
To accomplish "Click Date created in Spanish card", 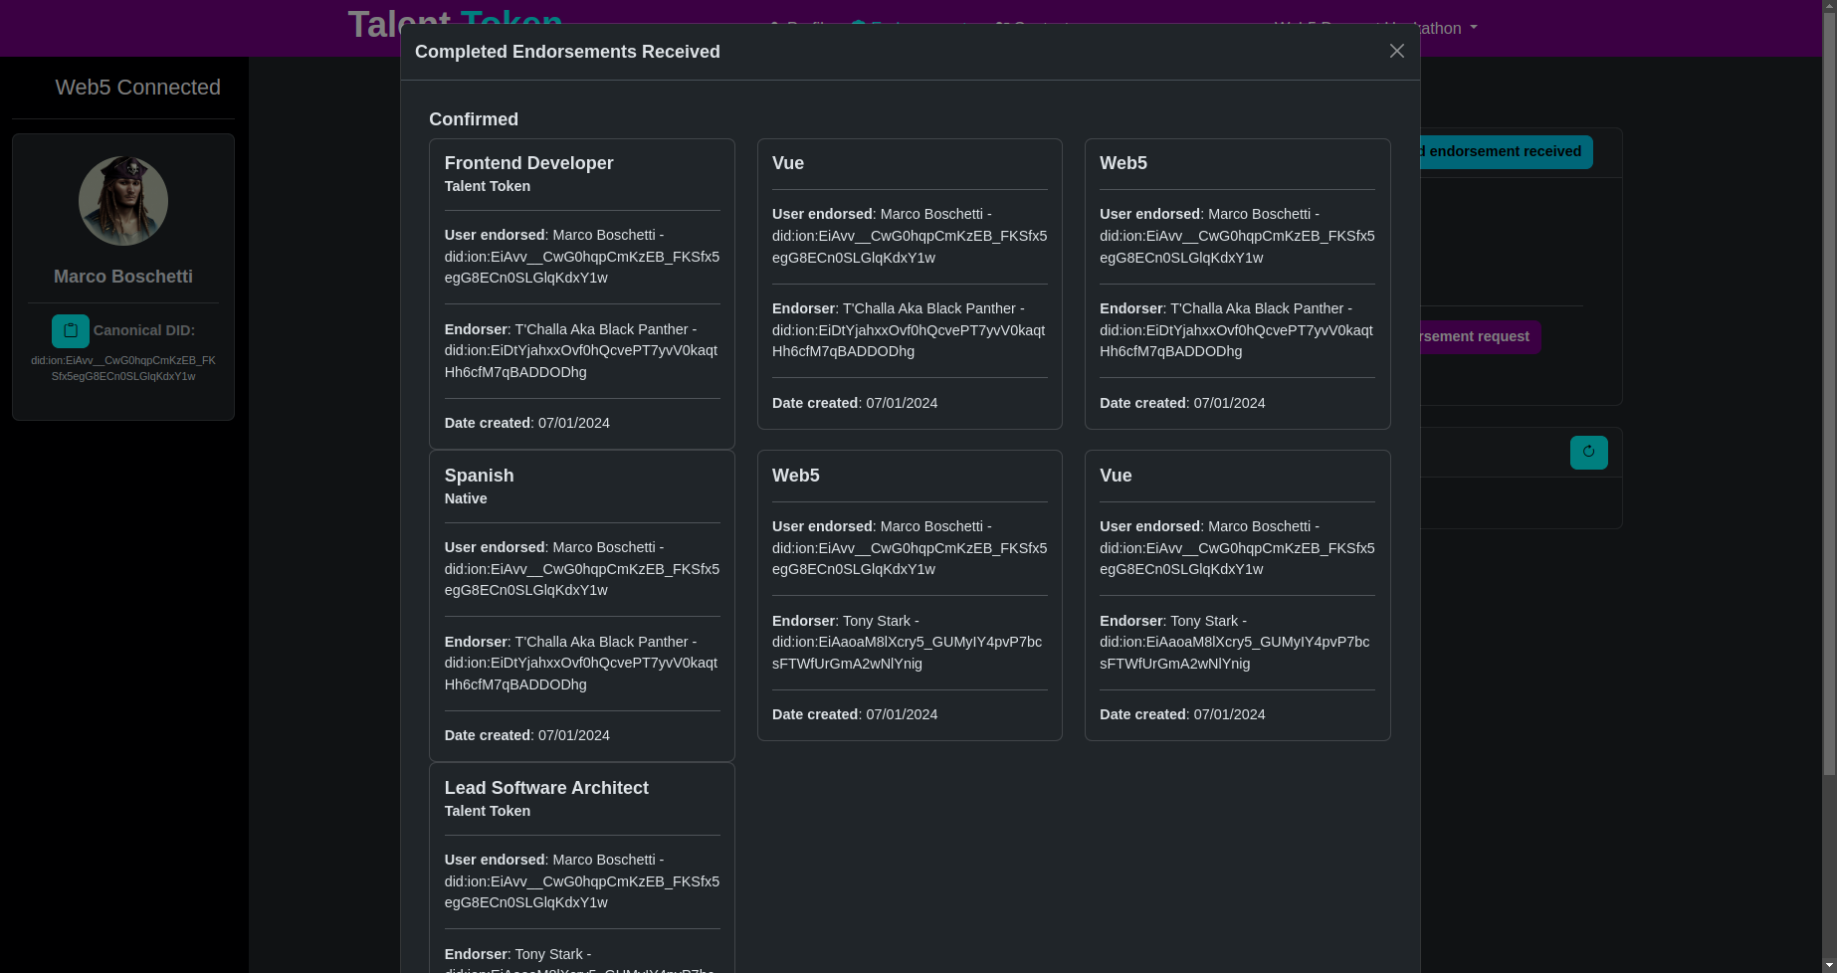I will point(527,735).
